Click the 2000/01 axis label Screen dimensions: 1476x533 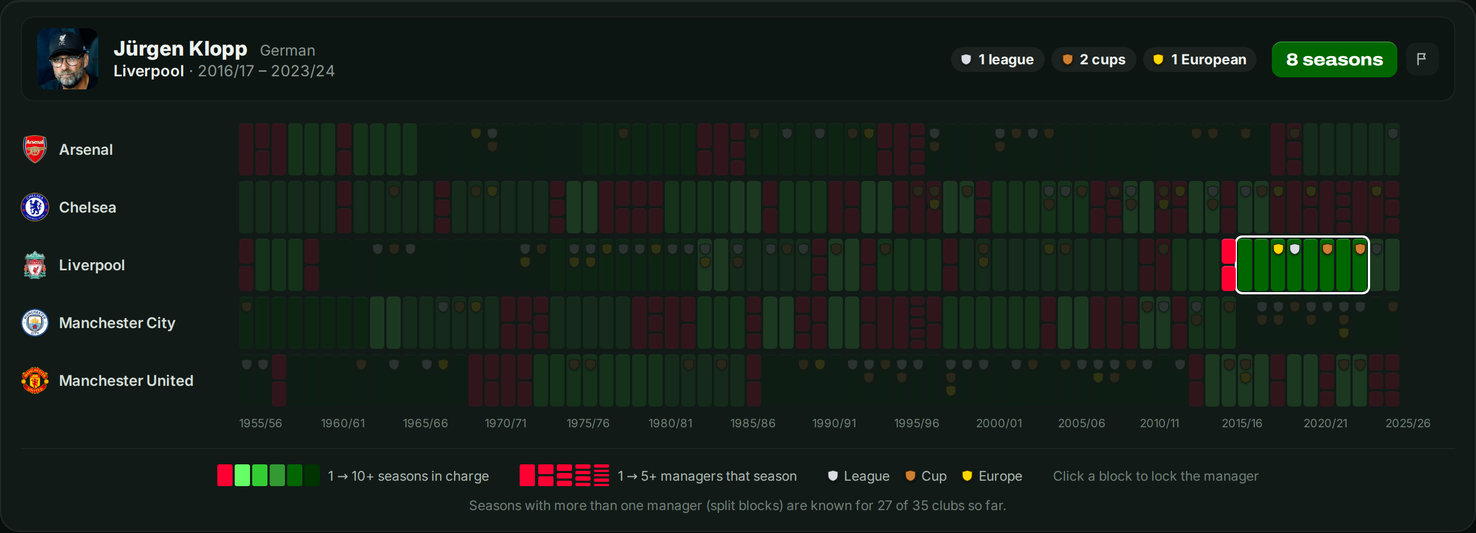999,423
